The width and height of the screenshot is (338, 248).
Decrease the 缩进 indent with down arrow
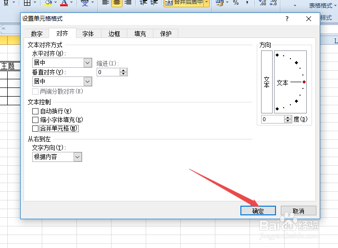[x=124, y=74]
